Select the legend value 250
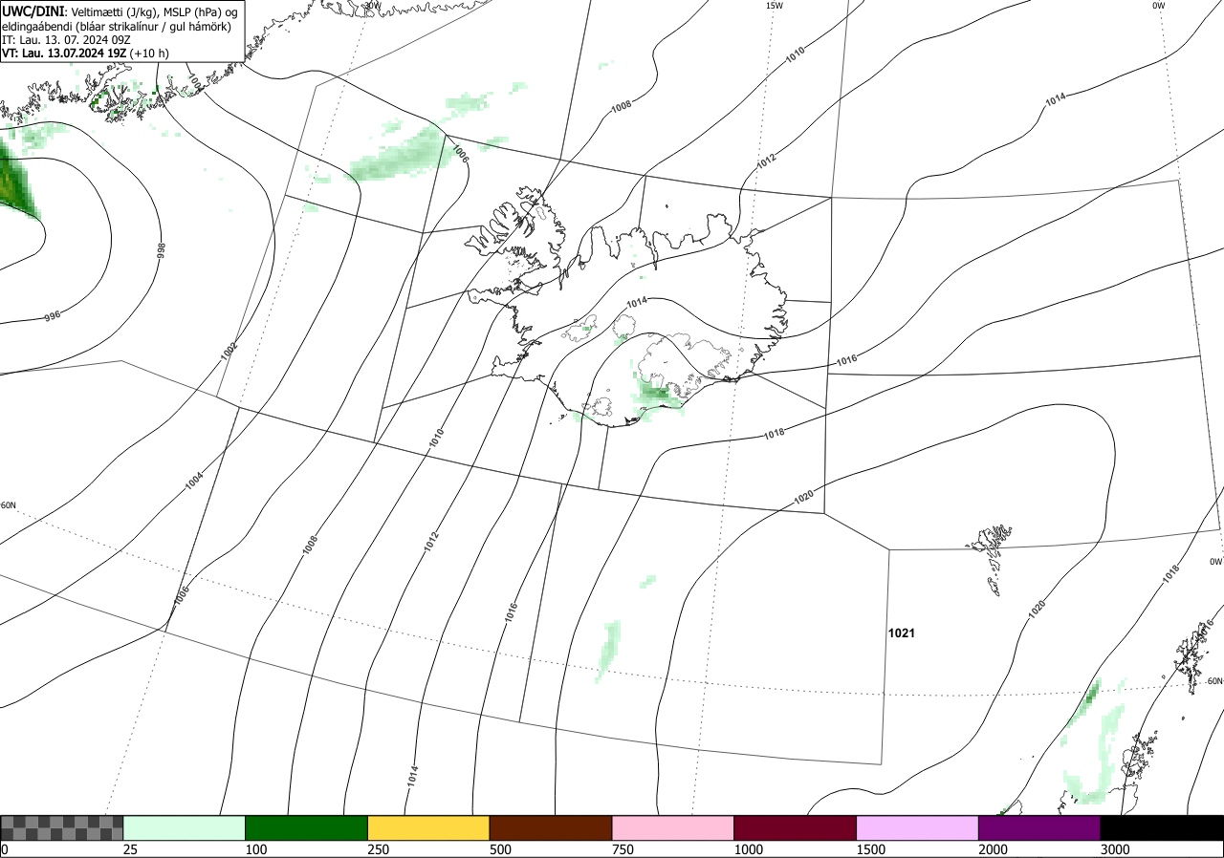Screen dimensions: 1224x858 (x=379, y=849)
